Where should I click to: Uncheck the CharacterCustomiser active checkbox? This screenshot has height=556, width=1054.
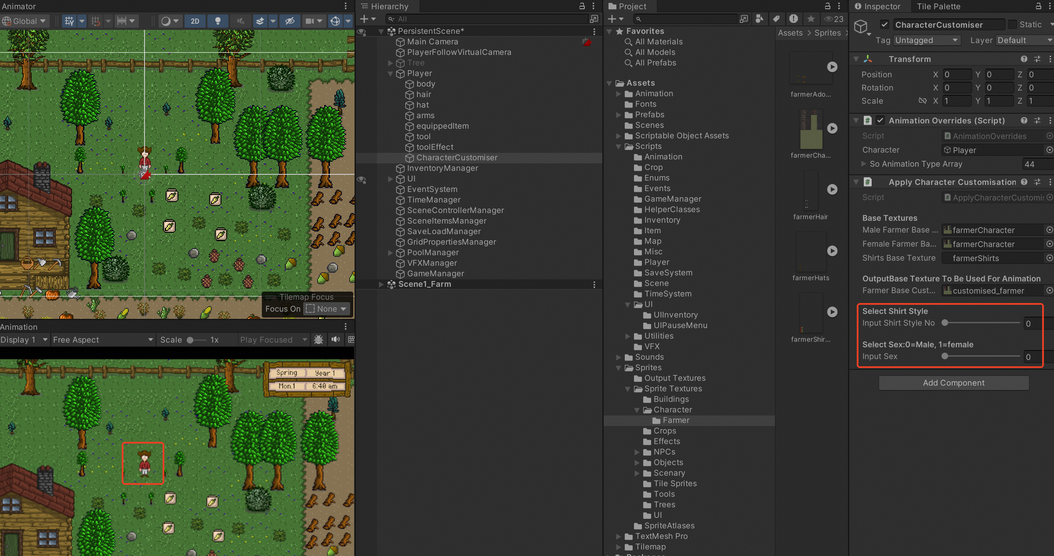point(884,25)
